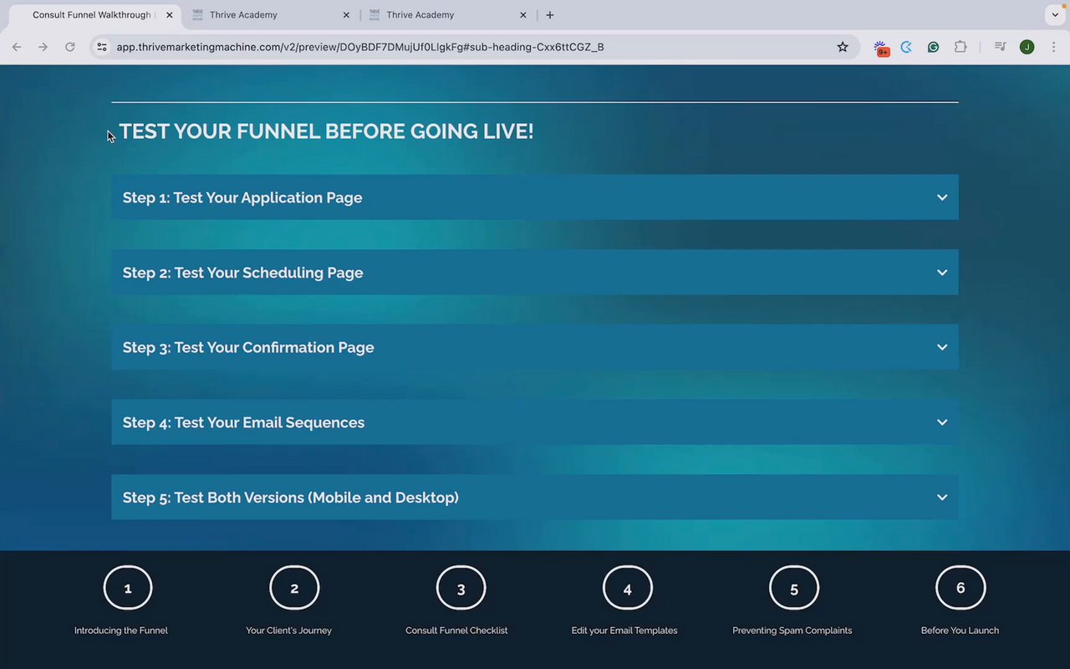Reload the page
The width and height of the screenshot is (1070, 669).
[x=70, y=47]
